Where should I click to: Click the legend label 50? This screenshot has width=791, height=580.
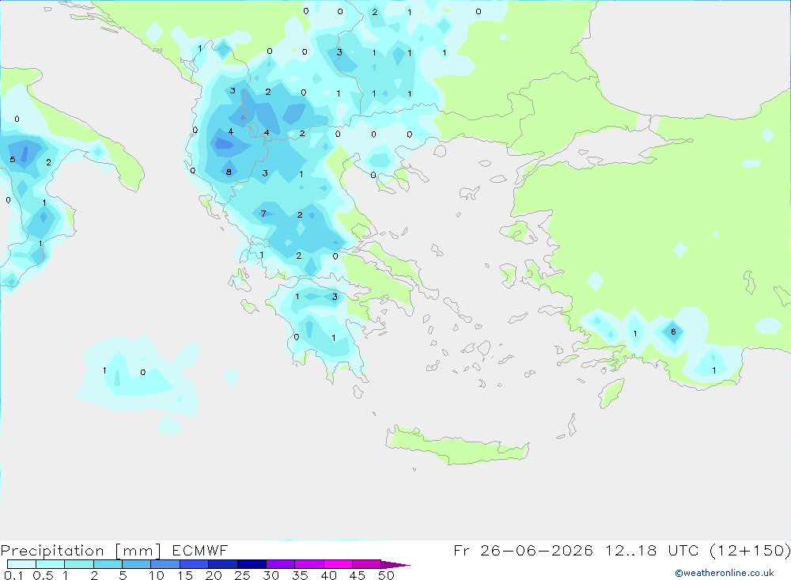click(x=386, y=575)
